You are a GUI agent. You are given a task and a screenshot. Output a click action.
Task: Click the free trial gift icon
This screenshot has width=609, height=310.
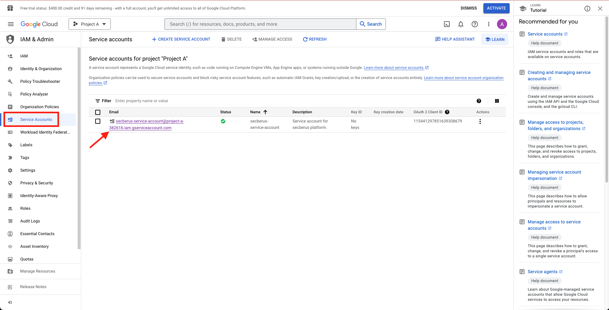click(x=10, y=8)
